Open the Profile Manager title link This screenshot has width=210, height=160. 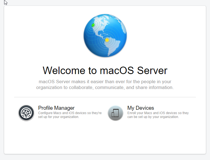click(56, 108)
